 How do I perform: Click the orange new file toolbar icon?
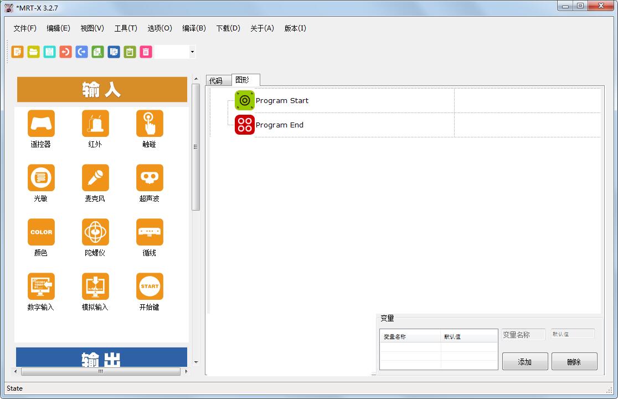(17, 52)
